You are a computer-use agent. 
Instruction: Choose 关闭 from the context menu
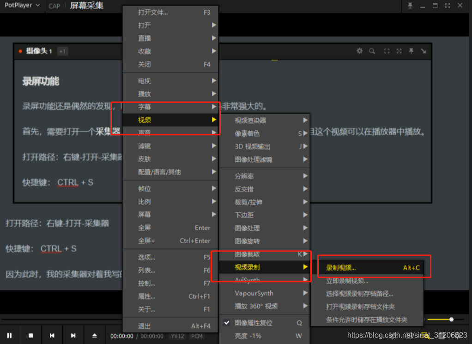[x=170, y=64]
